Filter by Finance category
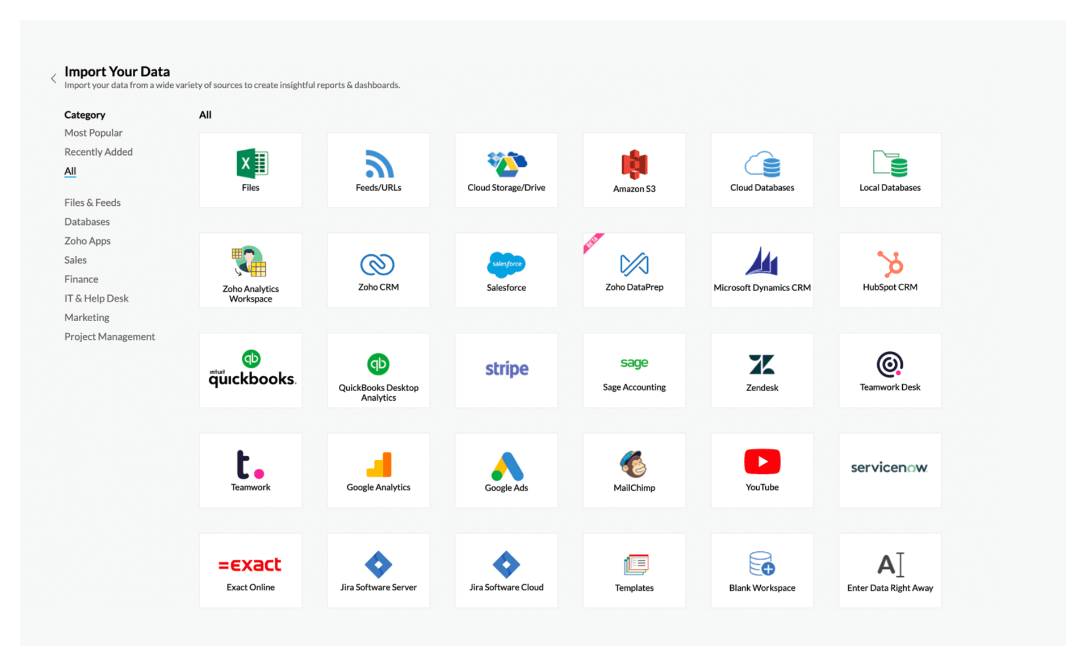 pos(81,279)
